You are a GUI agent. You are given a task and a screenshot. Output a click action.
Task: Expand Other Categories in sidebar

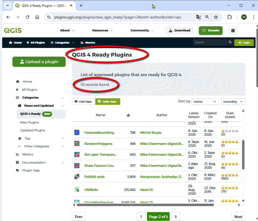36,146
